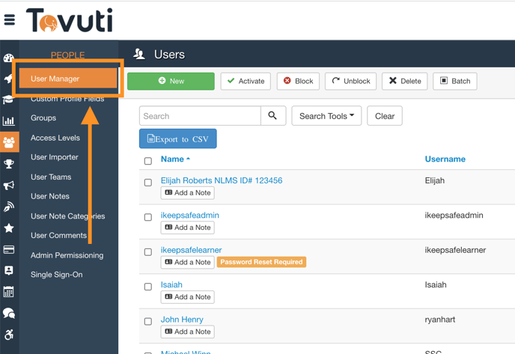Open Batch actions for users
Screen dimensions: 515x354
454,81
